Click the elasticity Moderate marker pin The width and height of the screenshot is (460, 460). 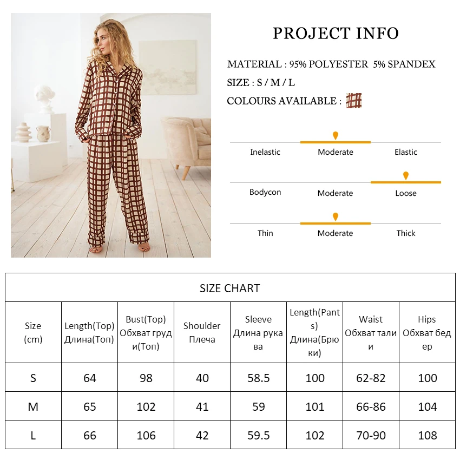point(336,135)
